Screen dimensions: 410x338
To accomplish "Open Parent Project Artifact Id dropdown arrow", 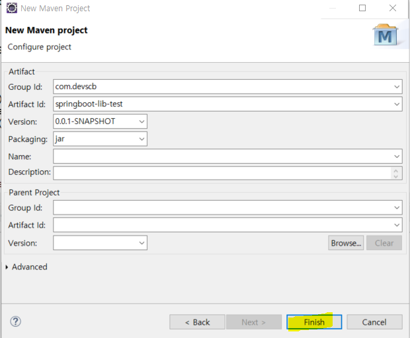I will coord(396,225).
